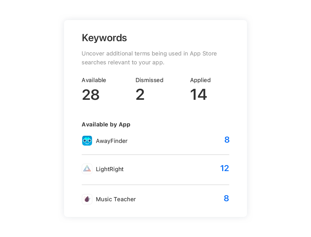Click the 'Uncover additional terms' description text
The image size is (311, 237).
coord(149,58)
